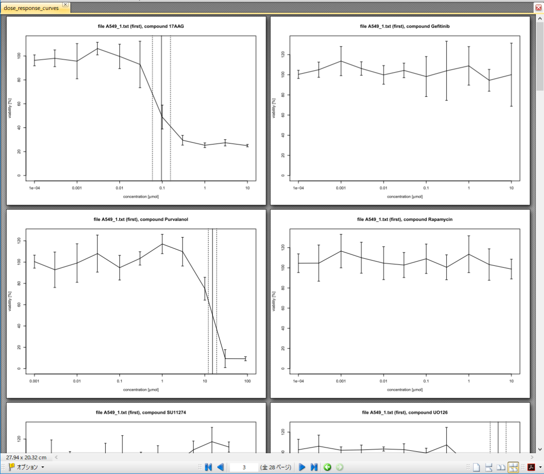Click concentration axis label under Rapamycin plot

[x=405, y=390]
